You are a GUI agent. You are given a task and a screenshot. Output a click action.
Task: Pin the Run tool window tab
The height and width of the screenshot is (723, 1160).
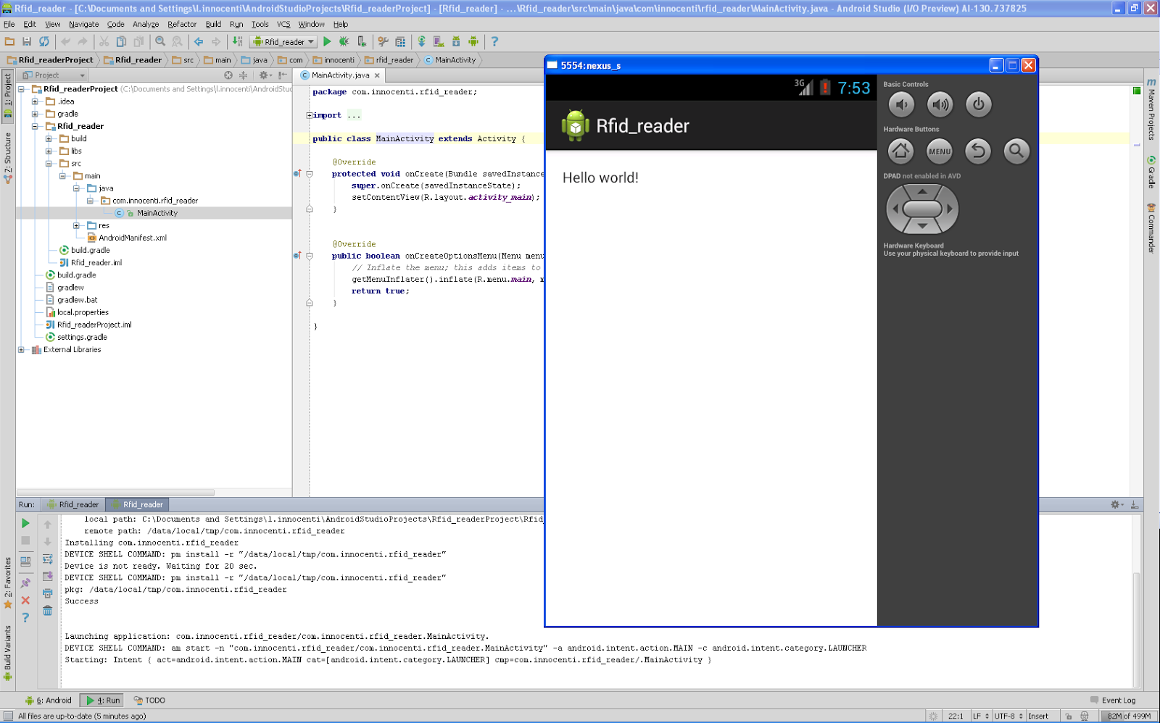(x=25, y=582)
